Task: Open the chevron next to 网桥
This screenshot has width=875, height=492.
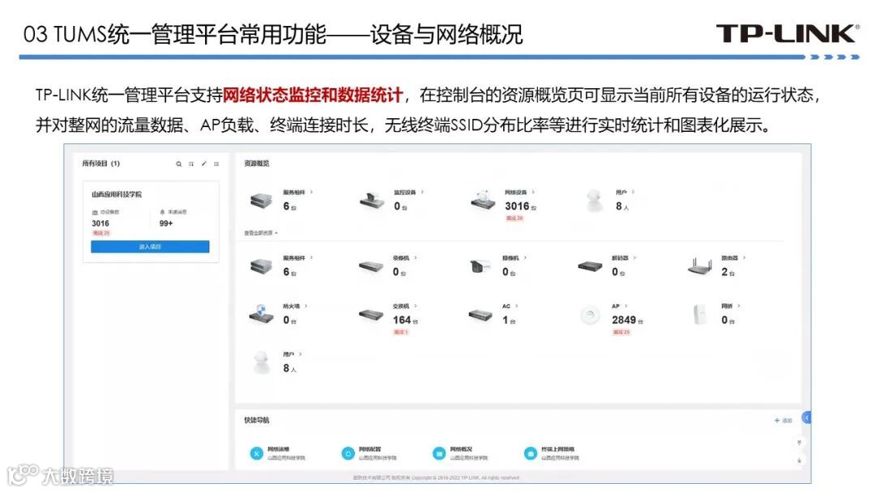Action: 738,306
